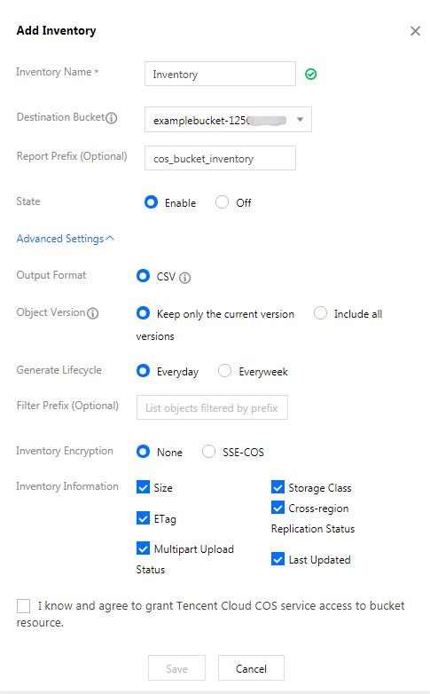Screen dimensions: 430x694
Task: Click the Cancel button
Action: coord(251,668)
